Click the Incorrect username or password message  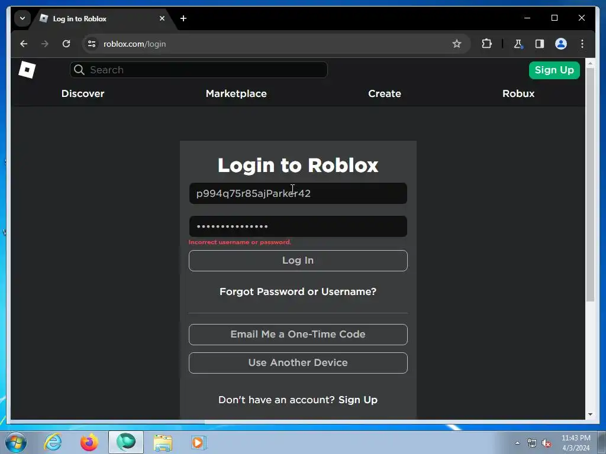click(x=240, y=242)
